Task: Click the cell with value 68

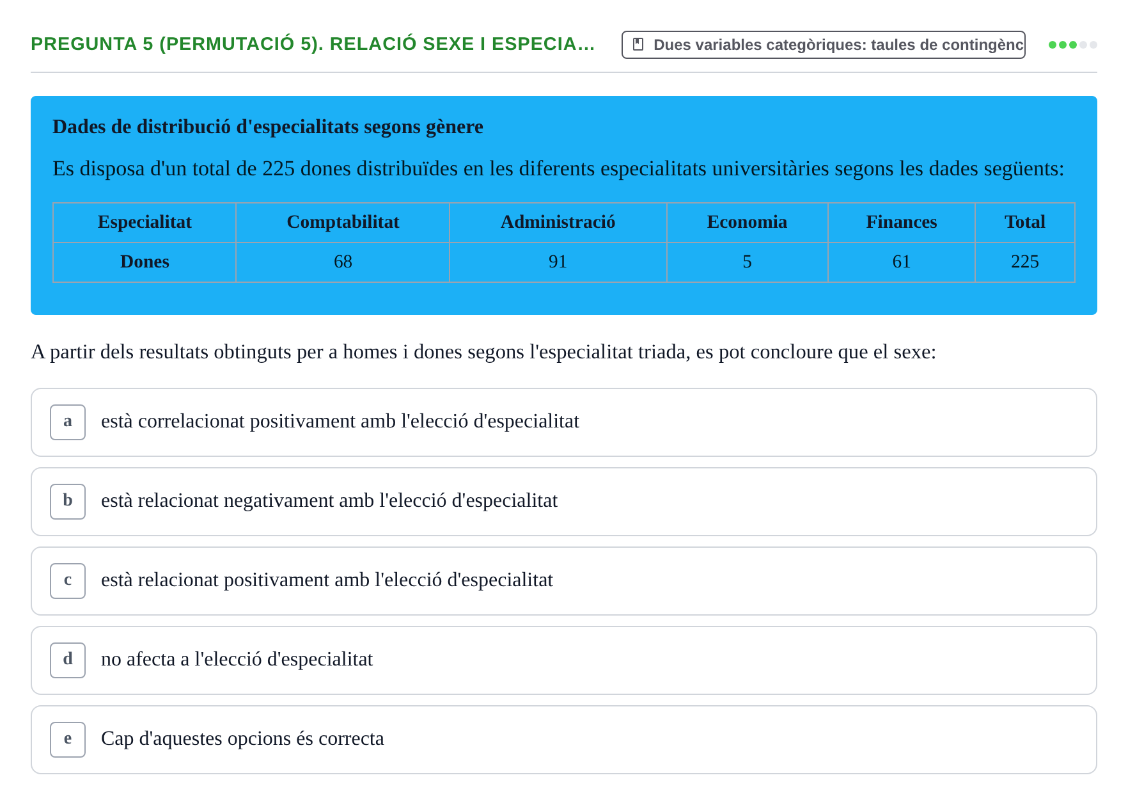Action: [x=343, y=262]
